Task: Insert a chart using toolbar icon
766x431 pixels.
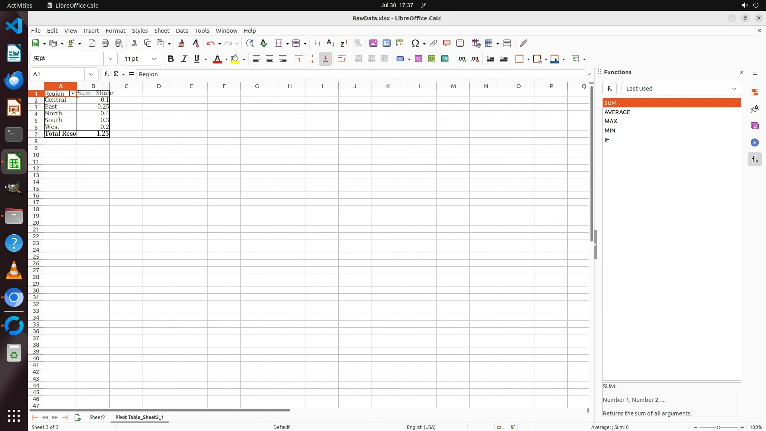Action: point(386,43)
